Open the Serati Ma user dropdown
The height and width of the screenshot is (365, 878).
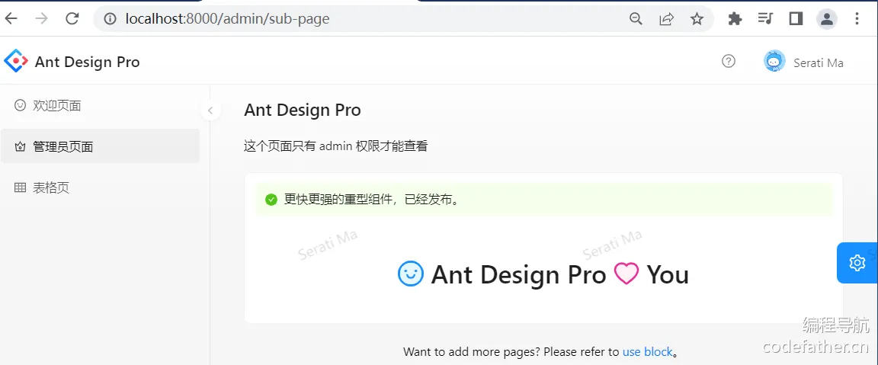[803, 61]
